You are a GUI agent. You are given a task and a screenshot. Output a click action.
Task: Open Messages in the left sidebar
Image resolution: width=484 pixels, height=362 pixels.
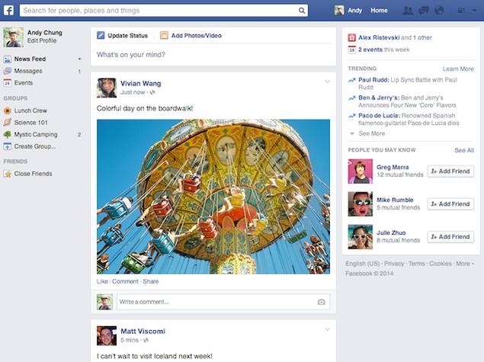coord(28,71)
